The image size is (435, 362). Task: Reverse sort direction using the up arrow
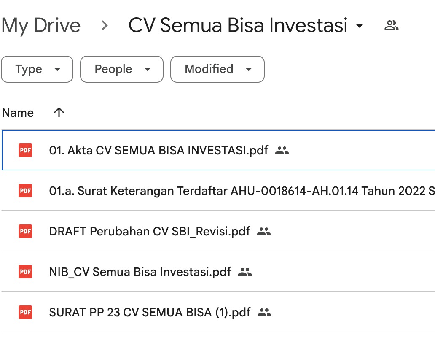click(59, 113)
